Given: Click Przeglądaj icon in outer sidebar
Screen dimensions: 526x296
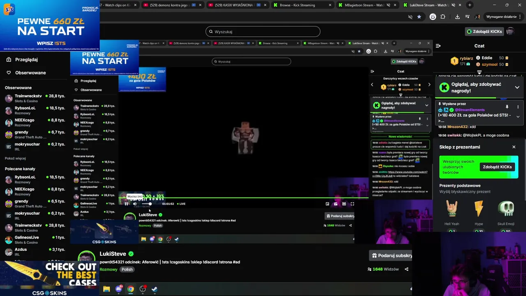Looking at the screenshot, I should [9, 59].
